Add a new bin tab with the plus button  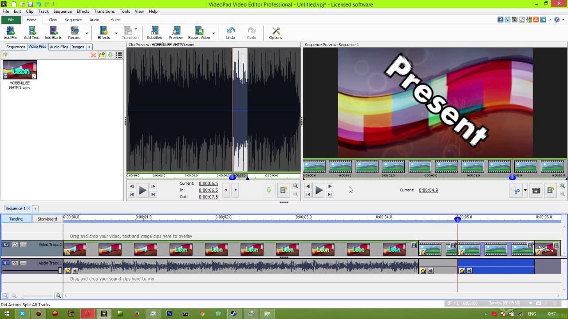point(89,47)
